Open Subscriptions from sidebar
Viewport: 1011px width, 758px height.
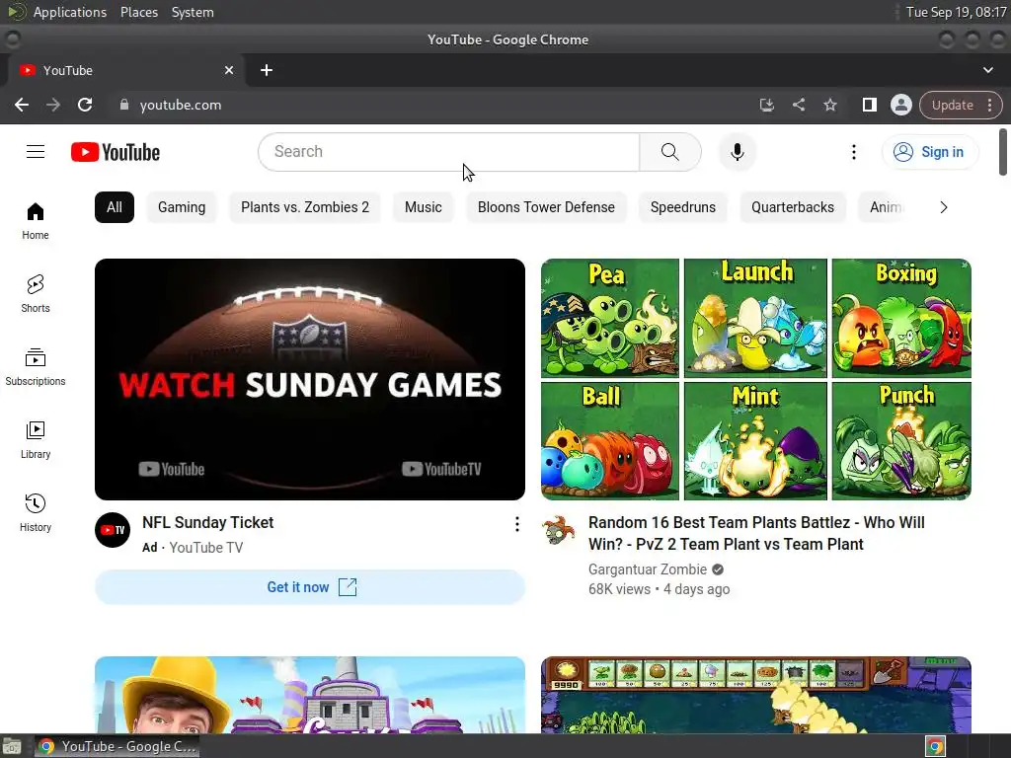(36, 367)
